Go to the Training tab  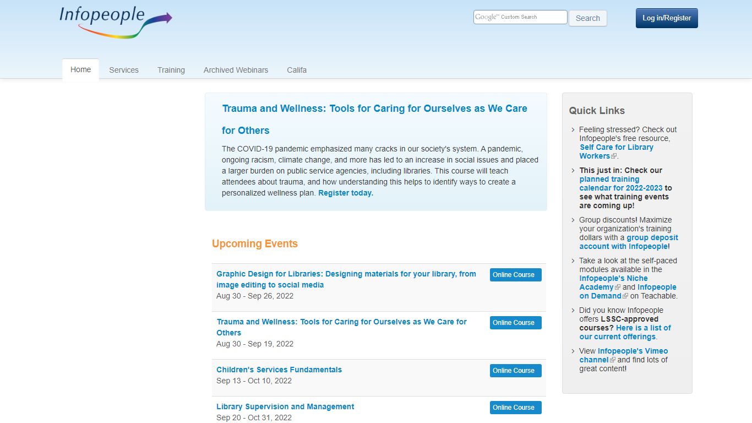[x=171, y=70]
